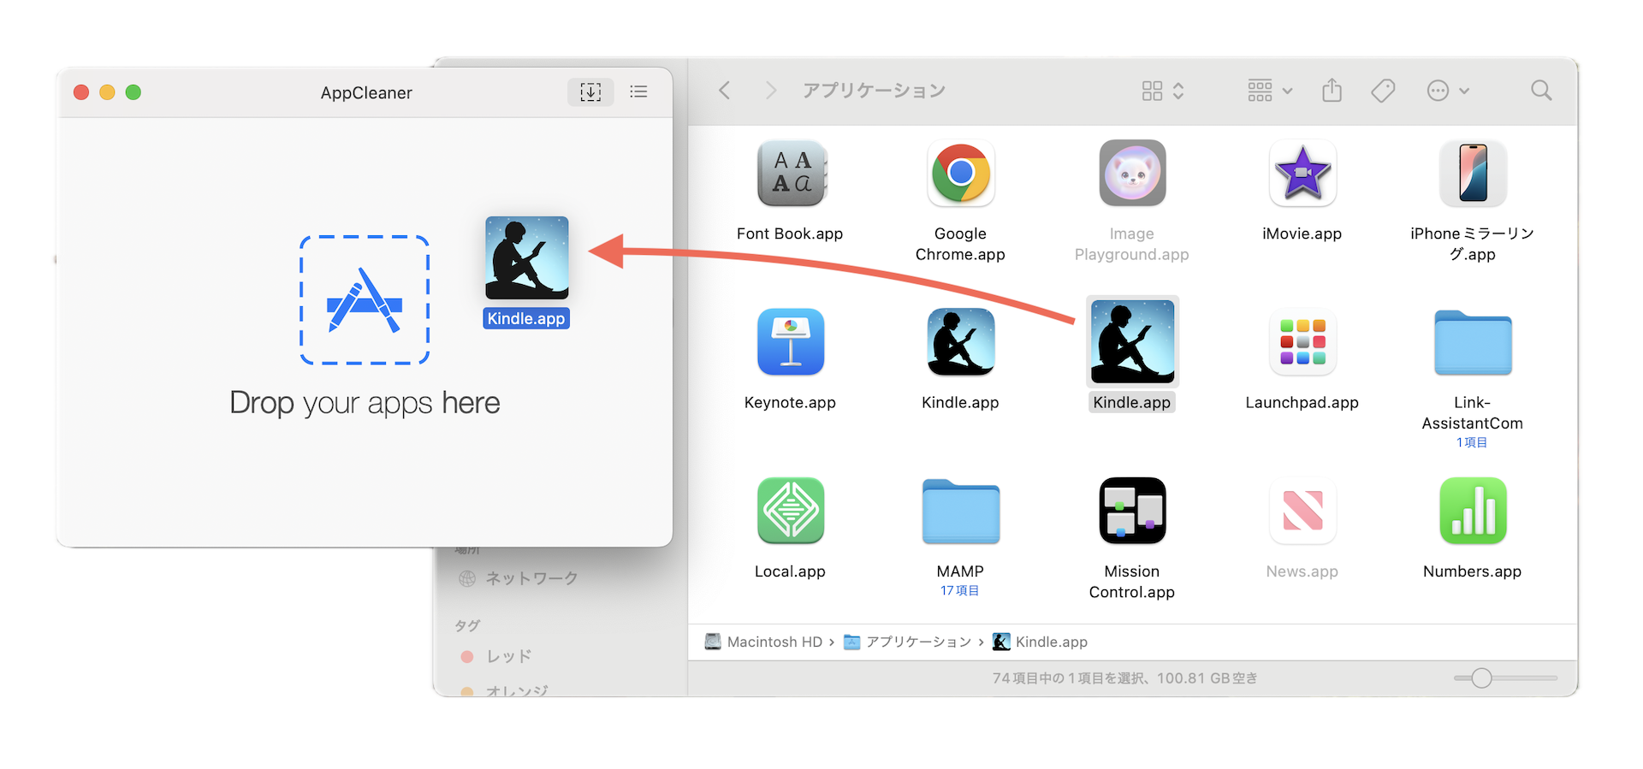
Task: Select Image Playground.app icon
Action: 1131,175
